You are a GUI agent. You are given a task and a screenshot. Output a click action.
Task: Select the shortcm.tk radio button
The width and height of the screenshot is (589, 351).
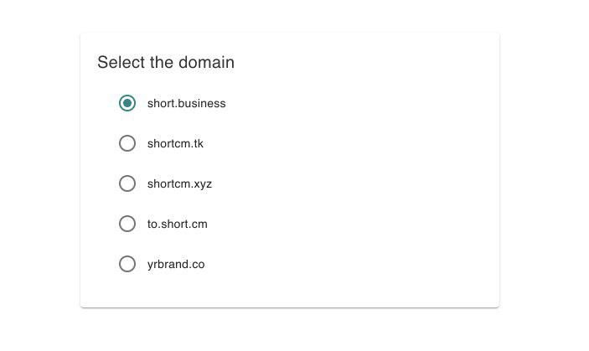point(127,143)
